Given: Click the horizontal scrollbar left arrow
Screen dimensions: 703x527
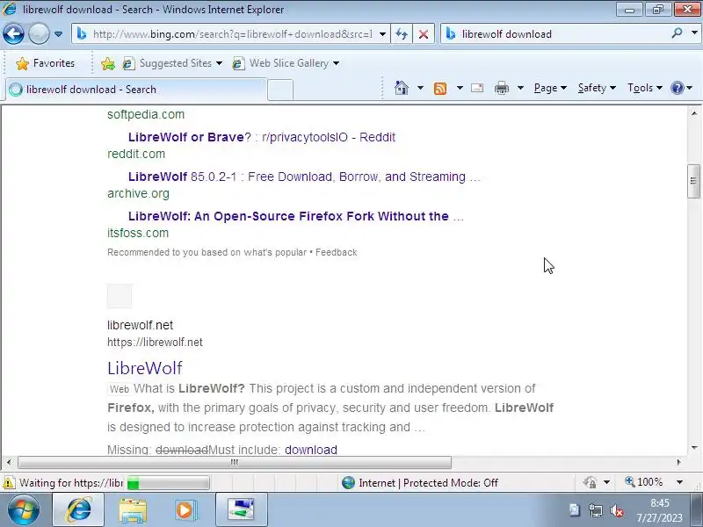Looking at the screenshot, I should point(9,462).
